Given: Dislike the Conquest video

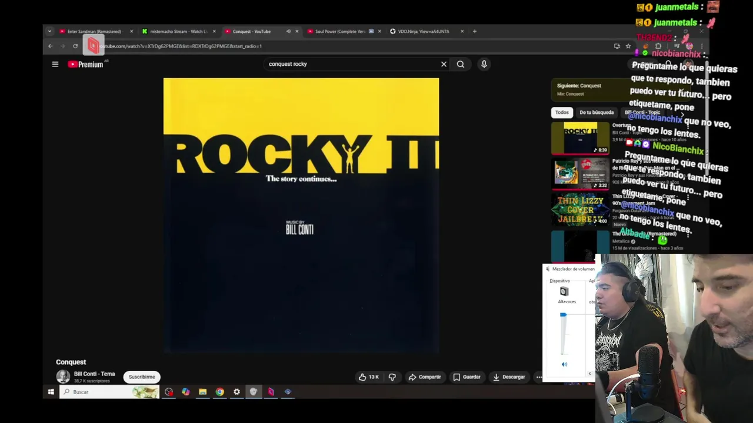Looking at the screenshot, I should (x=392, y=377).
